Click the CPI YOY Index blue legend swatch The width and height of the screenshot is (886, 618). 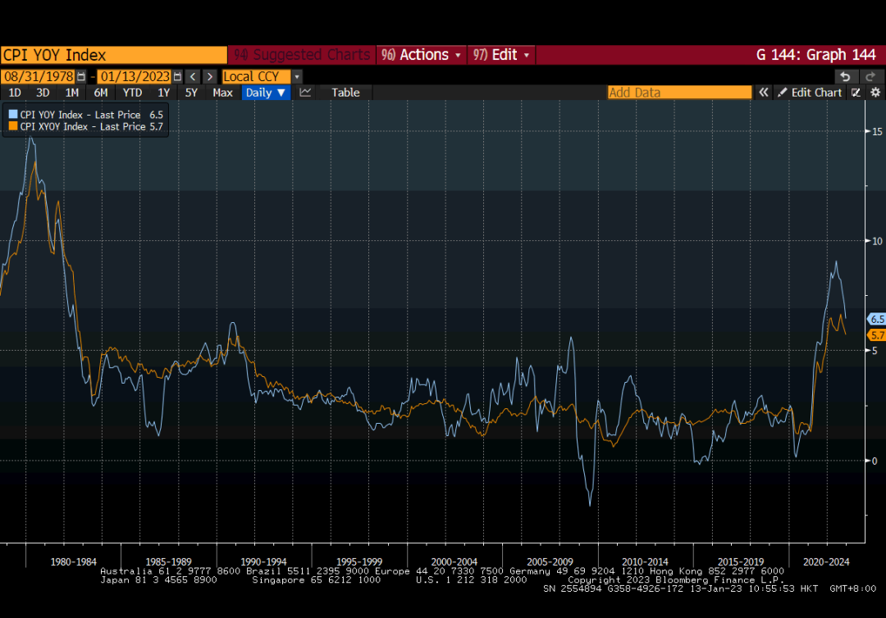(x=13, y=115)
